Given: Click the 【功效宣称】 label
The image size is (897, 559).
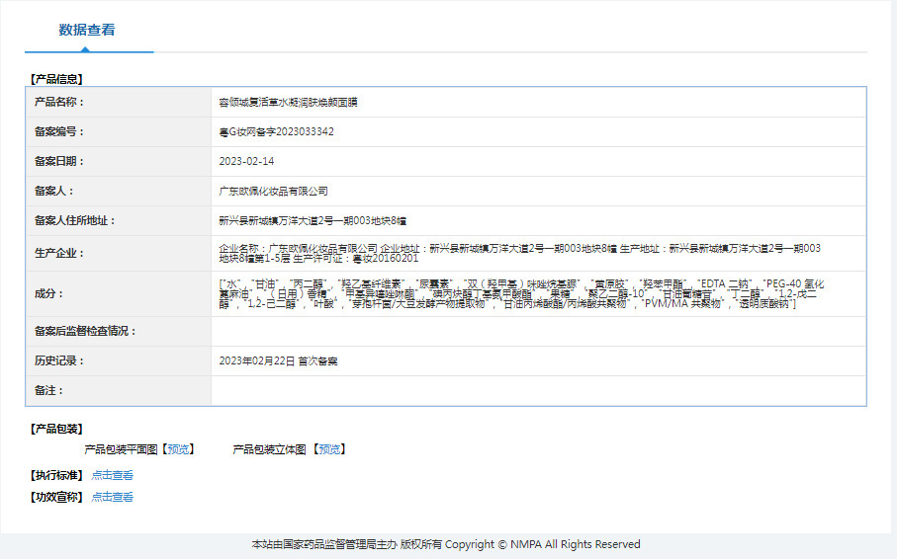Looking at the screenshot, I should coord(56,497).
